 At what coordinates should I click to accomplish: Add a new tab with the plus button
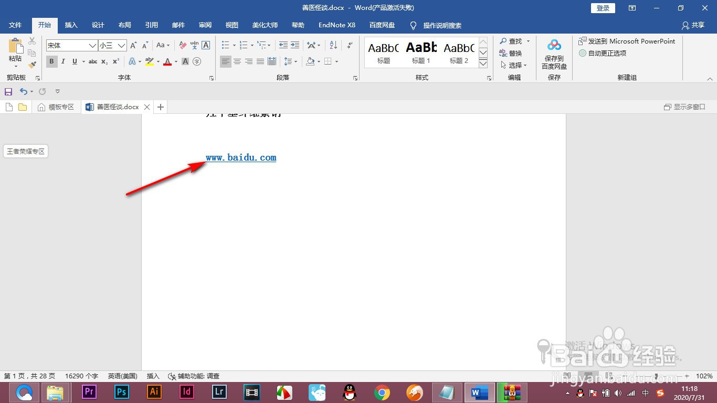tap(161, 107)
